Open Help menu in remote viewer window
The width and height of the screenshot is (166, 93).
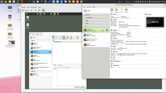point(39,7)
